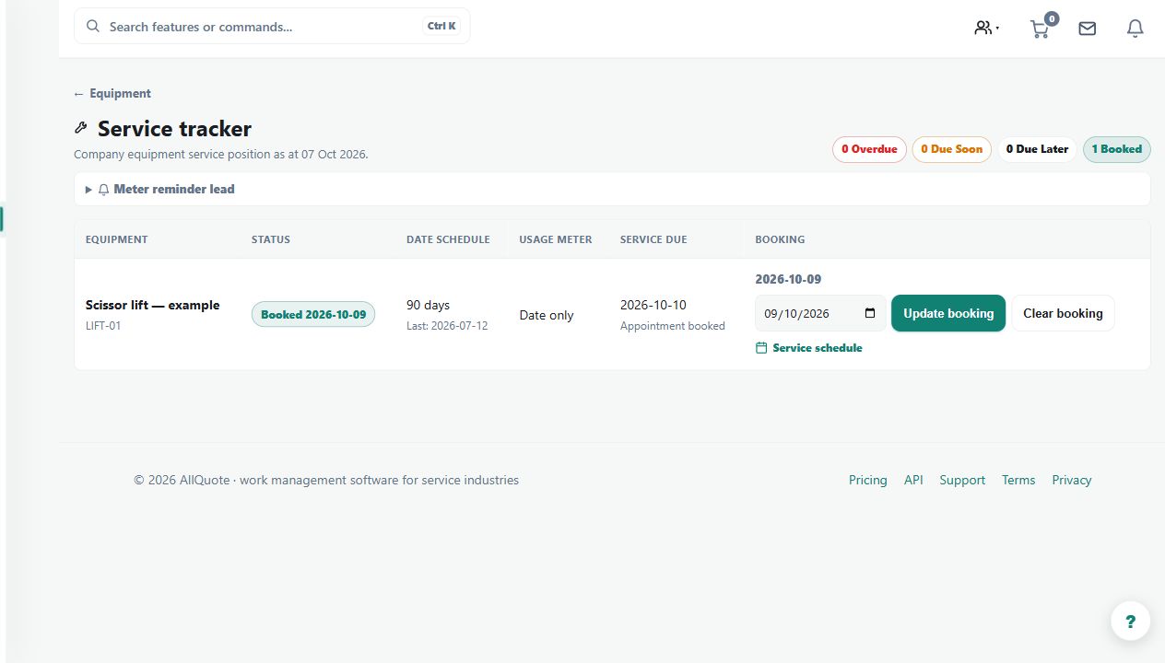Click the Date Schedule column header
This screenshot has width=1165, height=663.
tap(448, 239)
